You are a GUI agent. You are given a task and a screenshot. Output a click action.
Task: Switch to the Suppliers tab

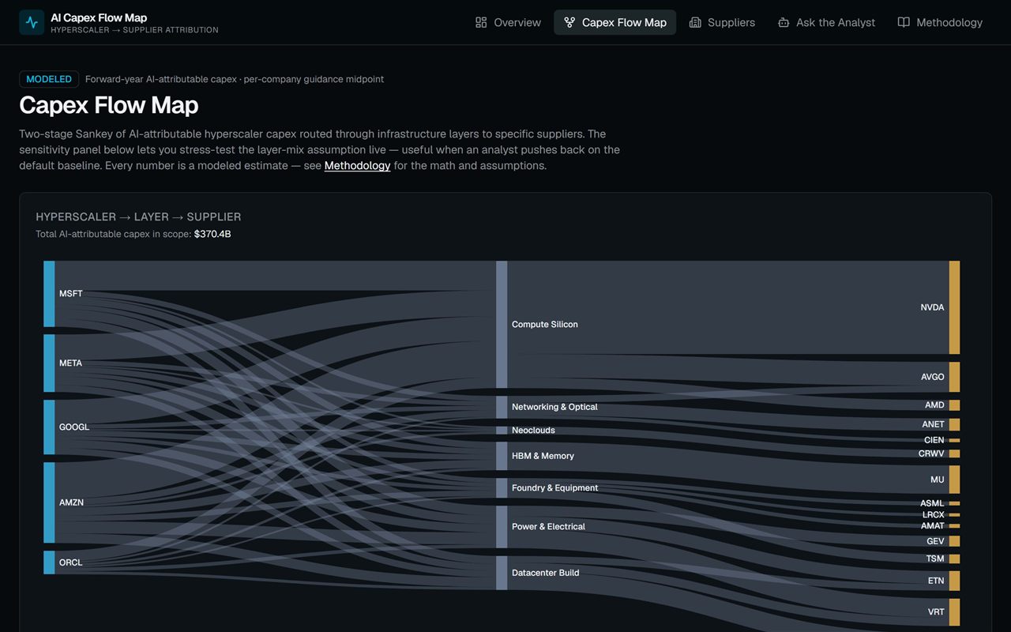[722, 22]
